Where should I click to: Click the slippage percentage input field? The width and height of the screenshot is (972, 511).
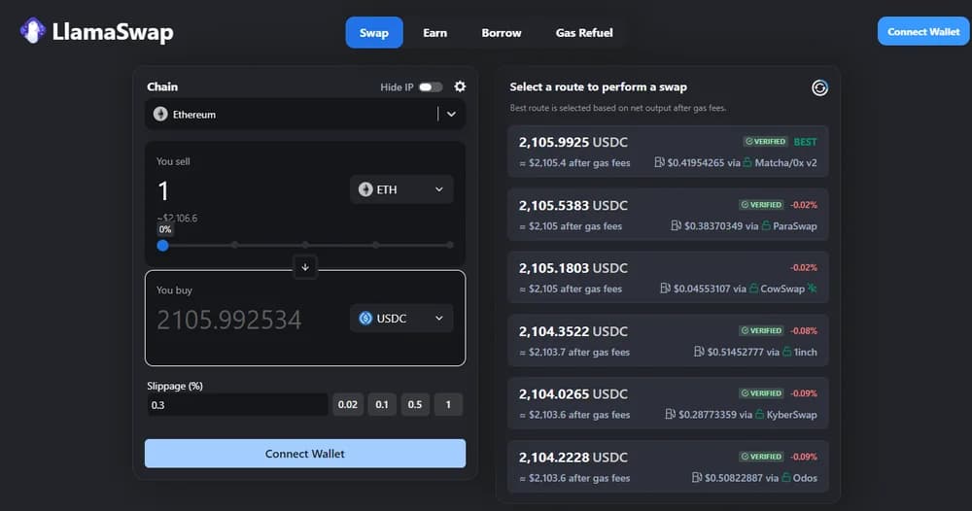pos(236,404)
